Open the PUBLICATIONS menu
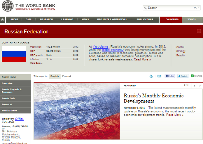Viewport: 203px width, 144px height. coord(145,20)
